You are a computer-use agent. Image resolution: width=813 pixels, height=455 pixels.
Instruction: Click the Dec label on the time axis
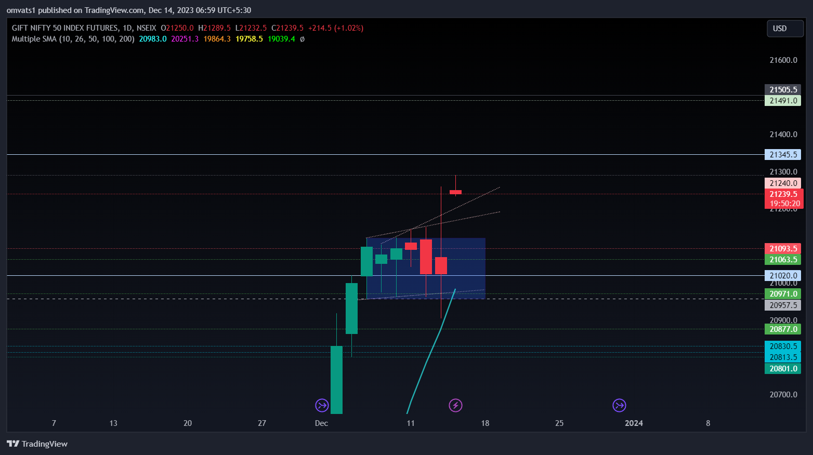tap(321, 423)
